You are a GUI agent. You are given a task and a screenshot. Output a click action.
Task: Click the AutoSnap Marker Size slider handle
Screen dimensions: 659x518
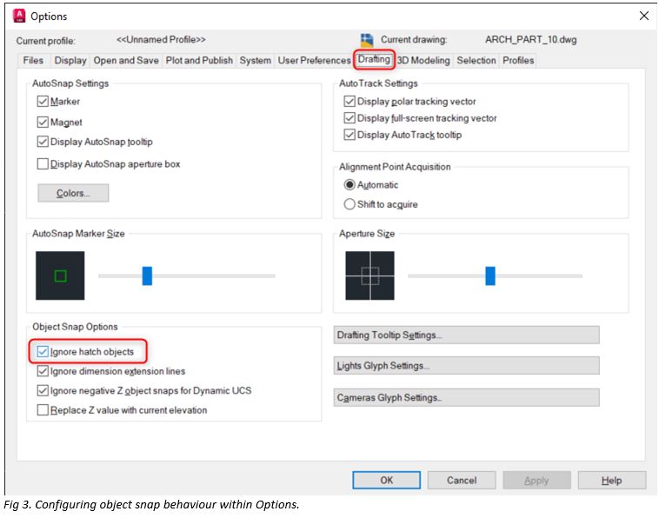pos(147,276)
